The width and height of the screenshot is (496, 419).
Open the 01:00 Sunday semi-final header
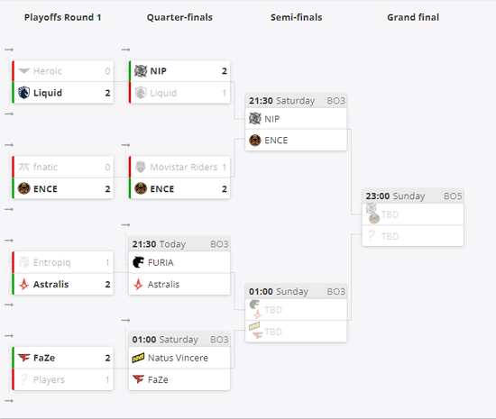(296, 292)
